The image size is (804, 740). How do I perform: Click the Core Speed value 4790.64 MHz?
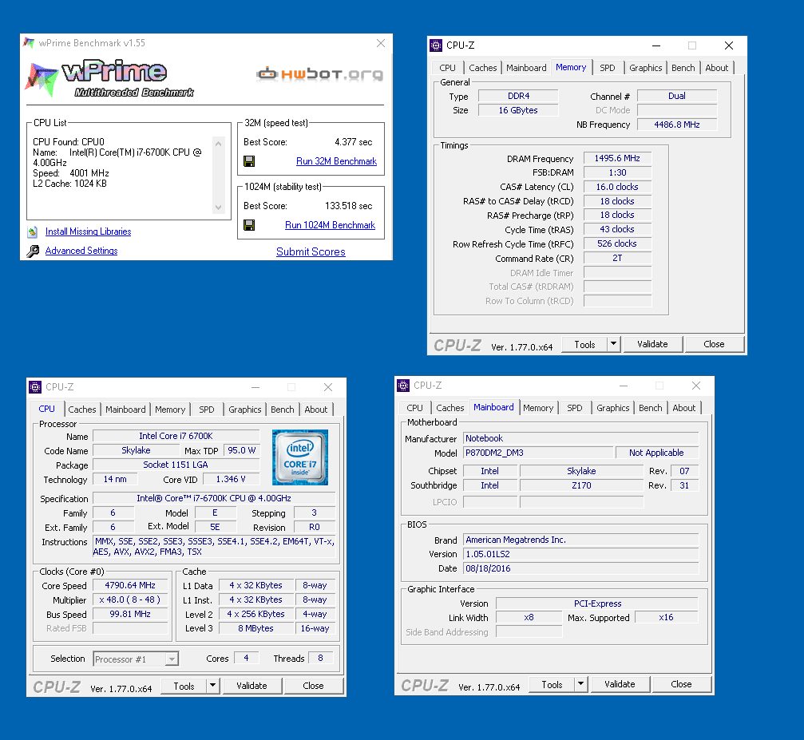pyautogui.click(x=130, y=586)
